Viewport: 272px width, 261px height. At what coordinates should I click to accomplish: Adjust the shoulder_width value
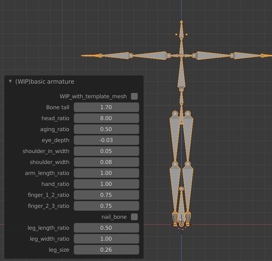[106, 162]
